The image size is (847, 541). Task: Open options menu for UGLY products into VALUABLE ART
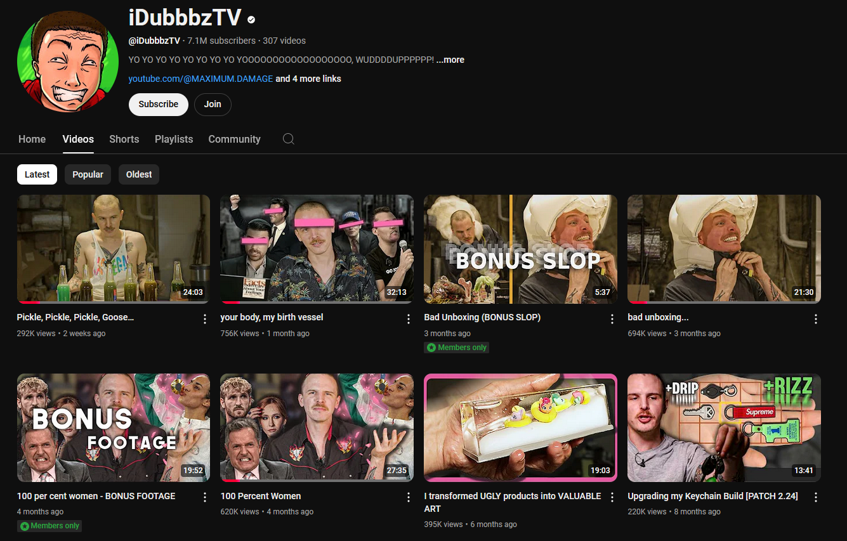[x=612, y=498]
